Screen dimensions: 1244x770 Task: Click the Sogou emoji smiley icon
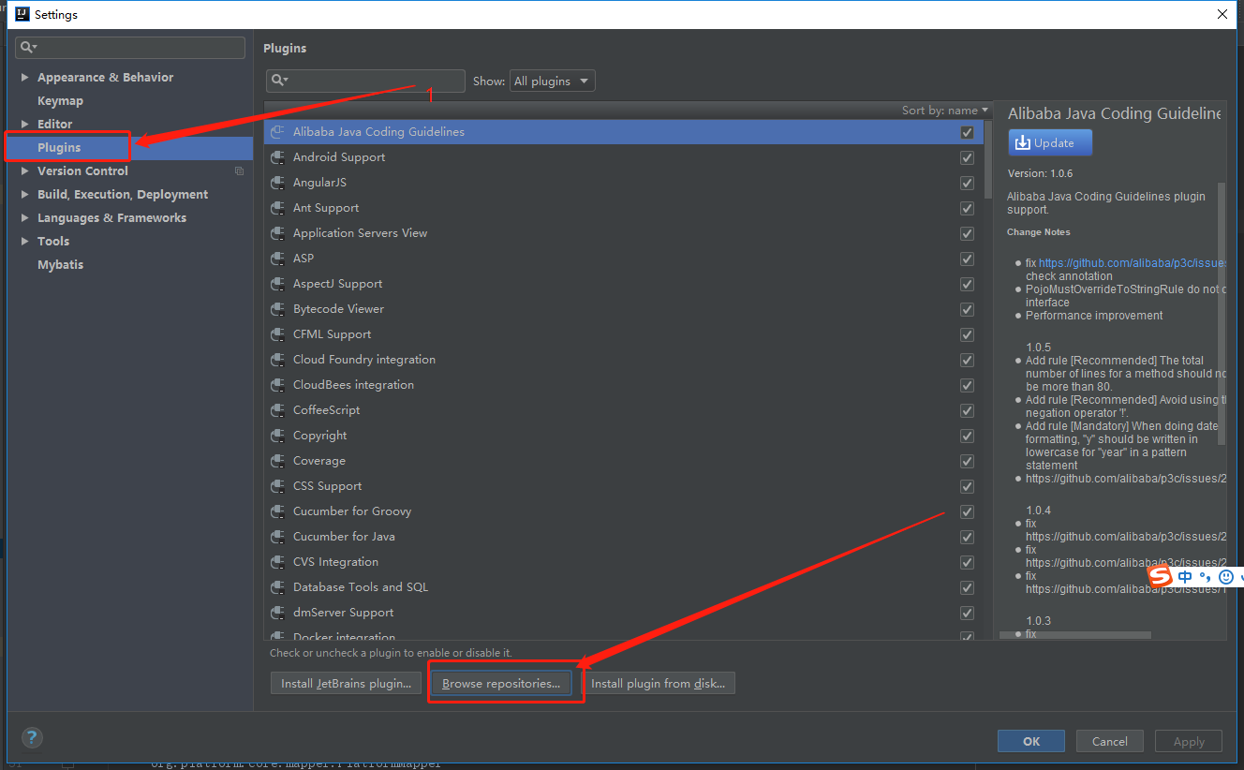[1225, 577]
